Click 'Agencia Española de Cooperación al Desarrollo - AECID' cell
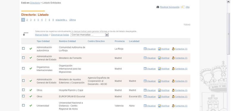The width and height of the screenshot is (238, 111). [x=98, y=81]
